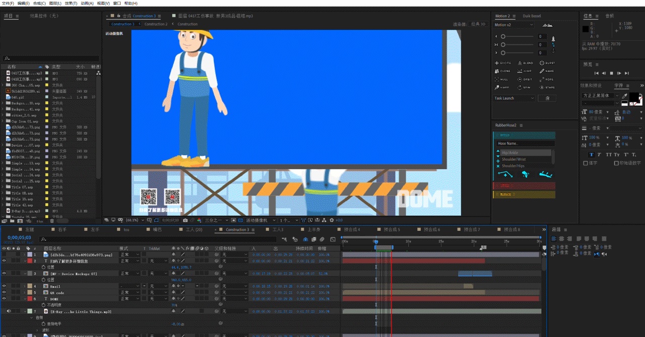Open the 方正正黑简体 font dropdown
Viewport: 645px width, 337px height.
[600, 96]
